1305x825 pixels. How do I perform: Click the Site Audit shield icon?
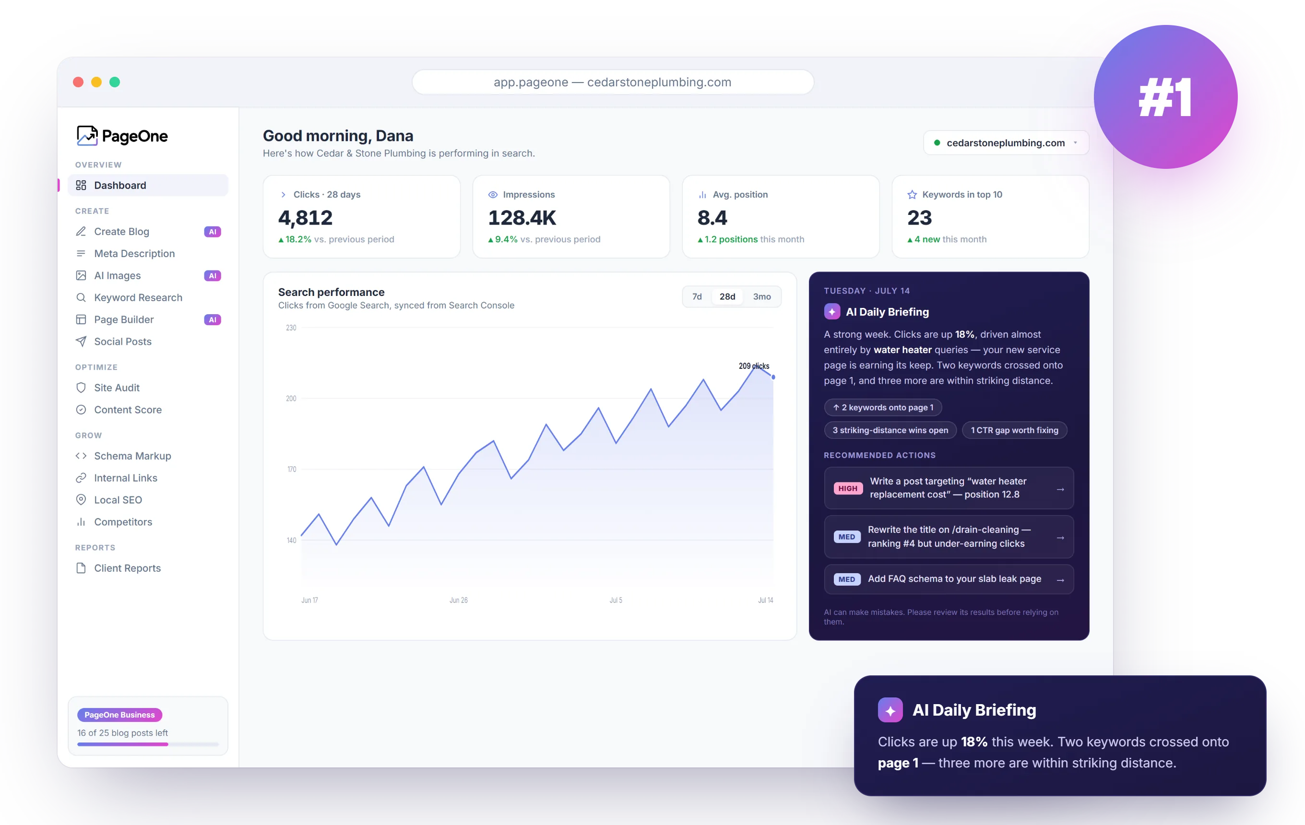click(81, 387)
